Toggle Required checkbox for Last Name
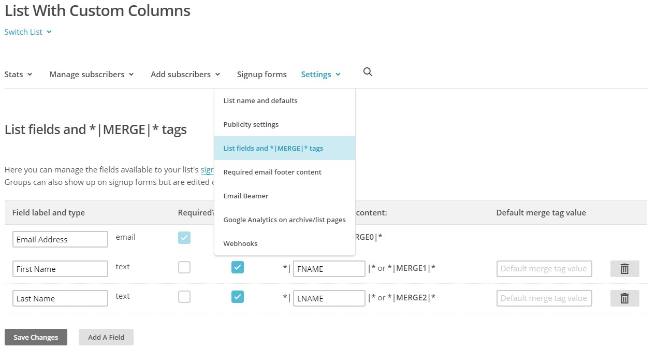This screenshot has width=656, height=348. tap(184, 297)
